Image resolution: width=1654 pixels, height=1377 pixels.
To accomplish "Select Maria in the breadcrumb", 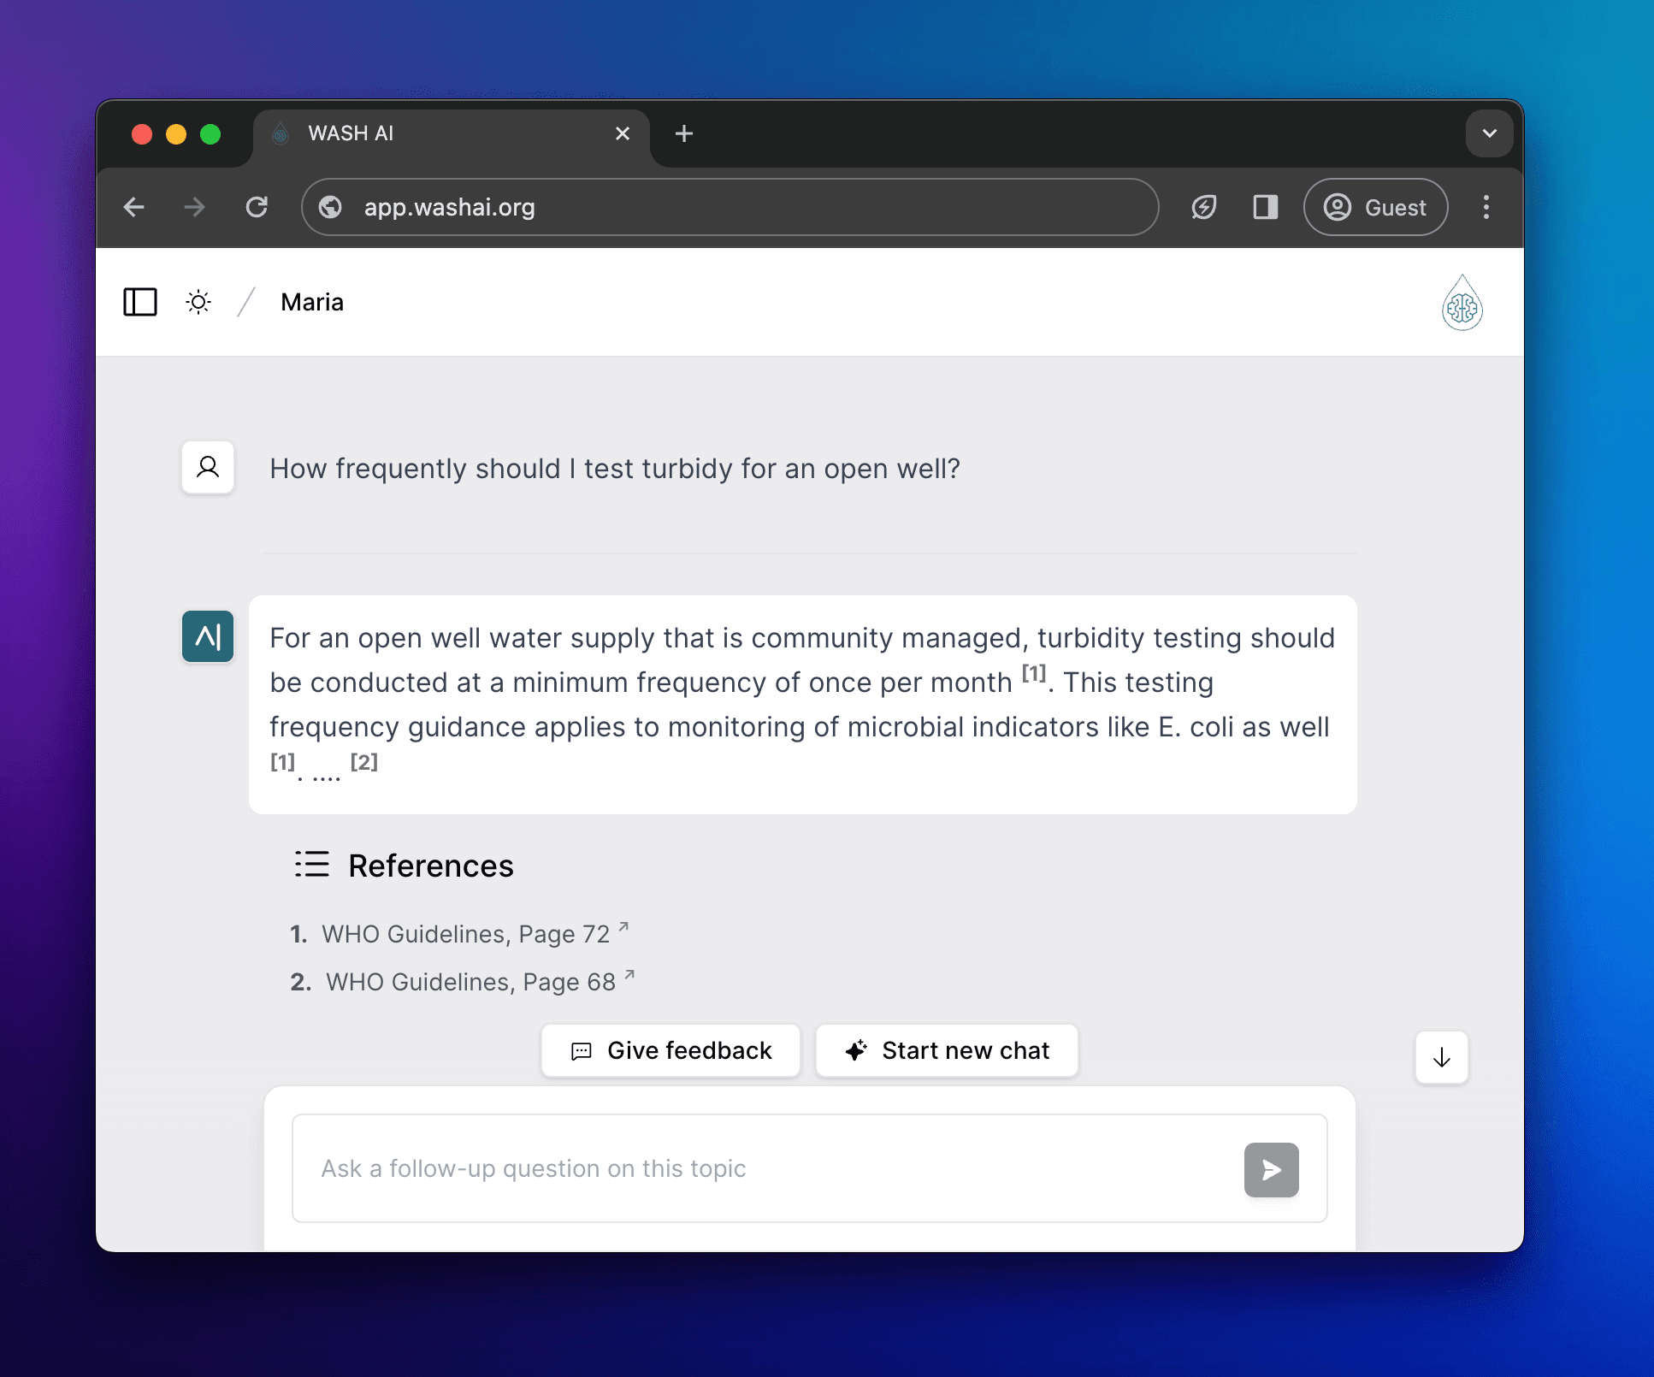I will click(311, 302).
